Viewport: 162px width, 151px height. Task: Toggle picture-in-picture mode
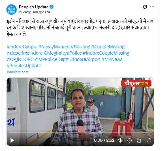(x=139, y=140)
